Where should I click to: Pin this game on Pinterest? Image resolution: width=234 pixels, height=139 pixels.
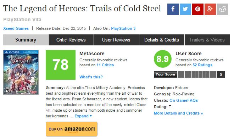click(x=197, y=9)
